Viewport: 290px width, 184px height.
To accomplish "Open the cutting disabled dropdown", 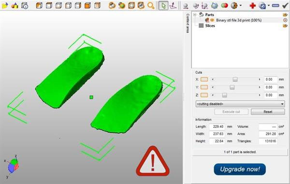I will [x=240, y=104].
